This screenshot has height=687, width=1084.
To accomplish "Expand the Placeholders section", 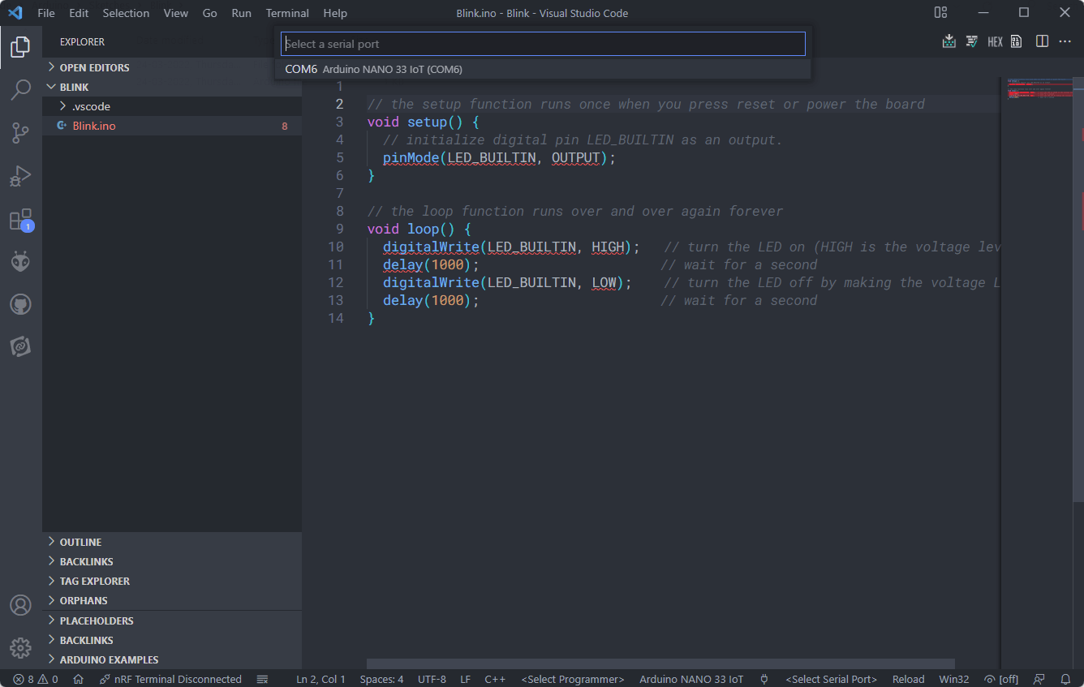I will 172,620.
